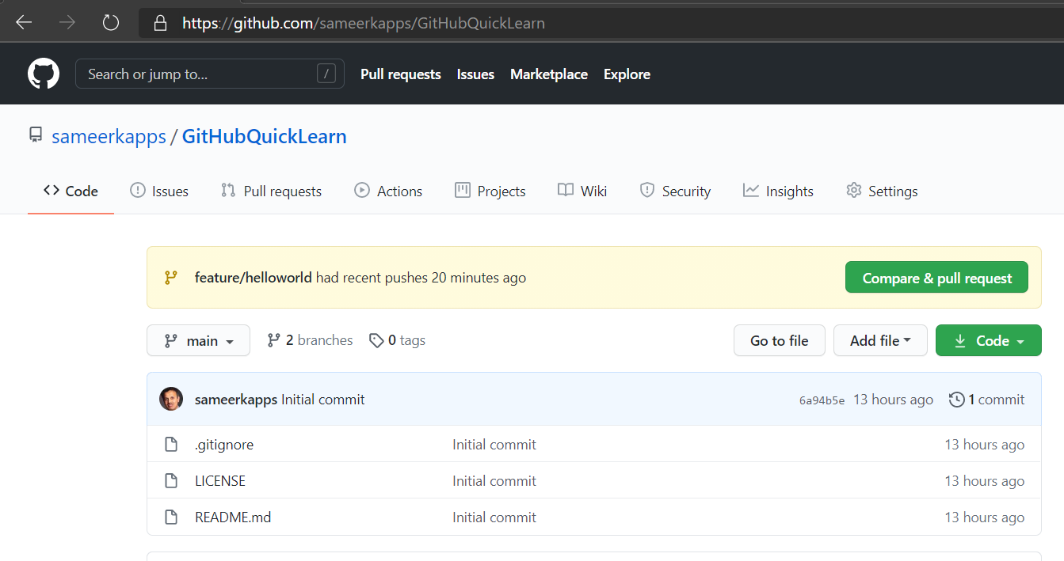Click the file icon beside LICENSE
The image size is (1064, 561).
coord(171,480)
